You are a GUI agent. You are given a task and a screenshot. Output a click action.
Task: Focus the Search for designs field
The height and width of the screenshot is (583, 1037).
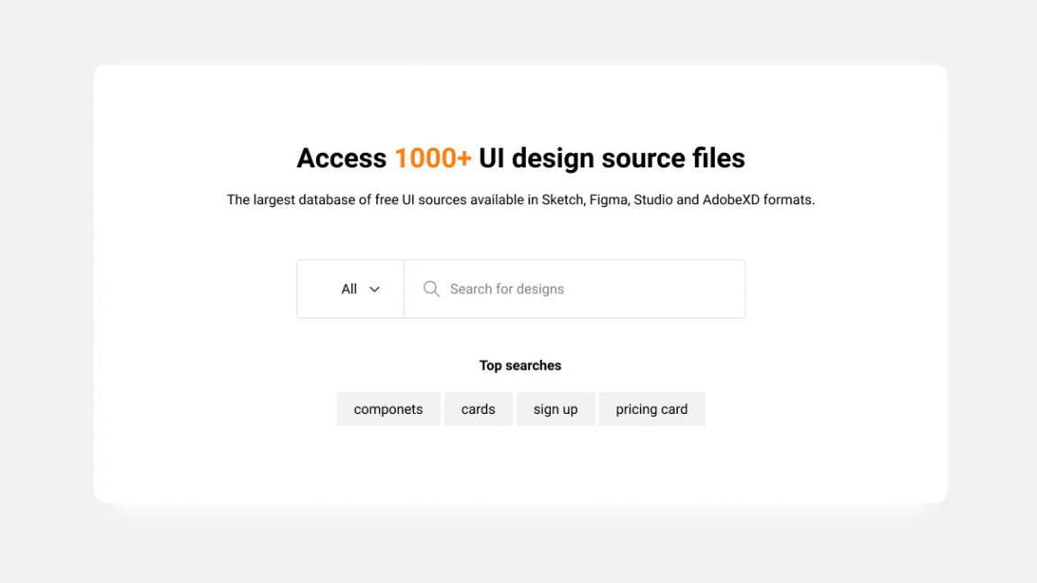(574, 289)
